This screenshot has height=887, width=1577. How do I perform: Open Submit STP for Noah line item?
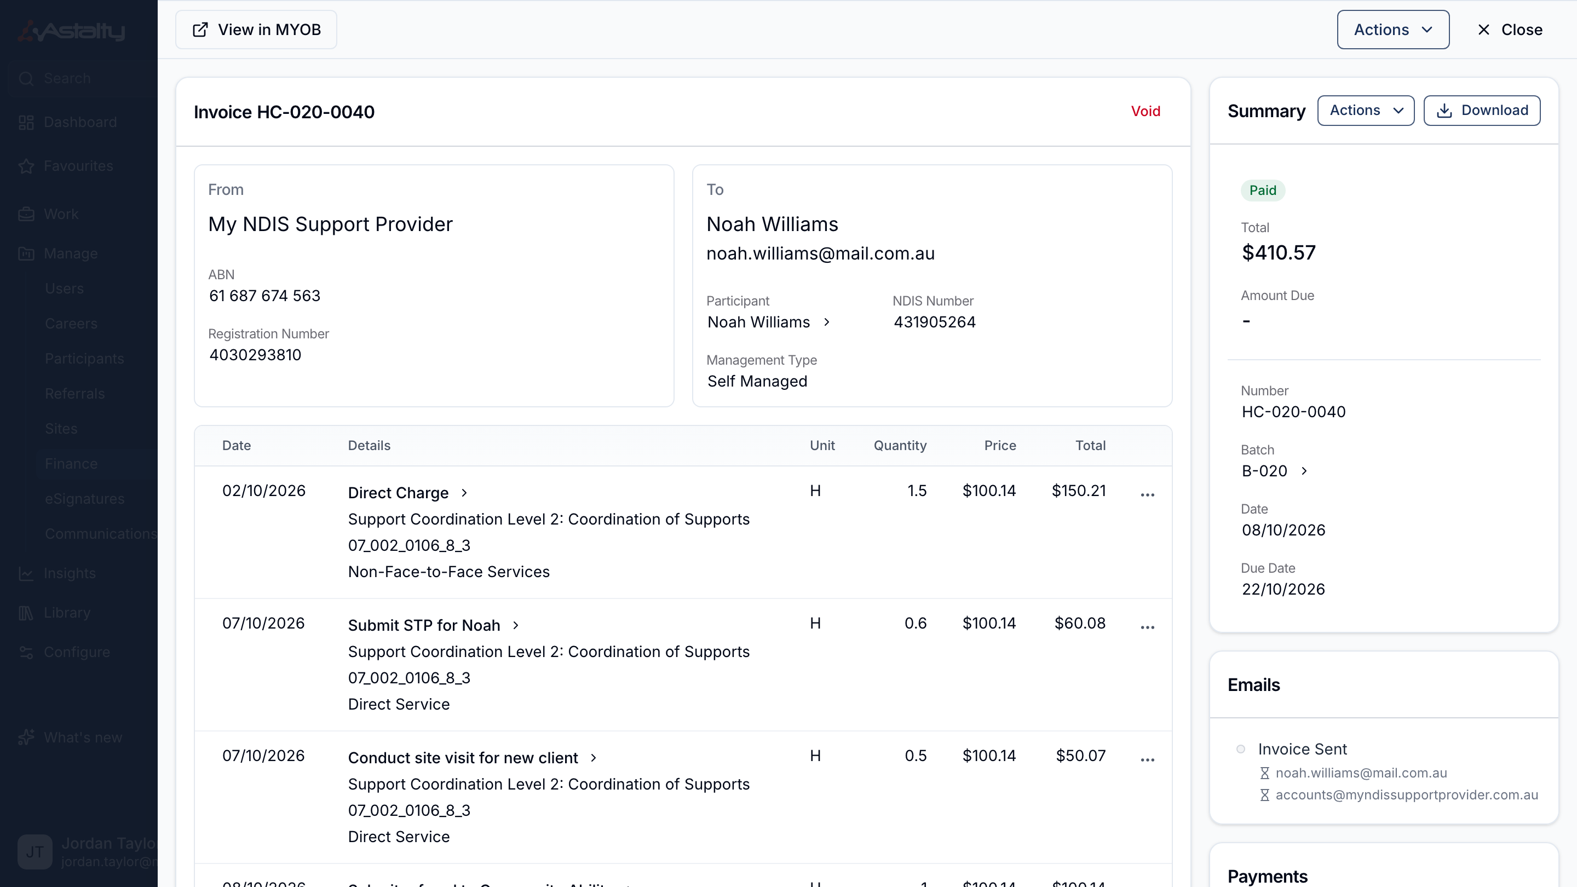pos(434,625)
